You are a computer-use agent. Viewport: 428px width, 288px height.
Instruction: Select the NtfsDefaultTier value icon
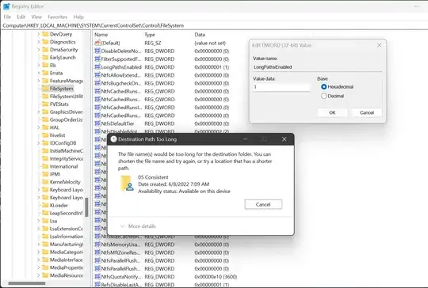tap(97, 123)
